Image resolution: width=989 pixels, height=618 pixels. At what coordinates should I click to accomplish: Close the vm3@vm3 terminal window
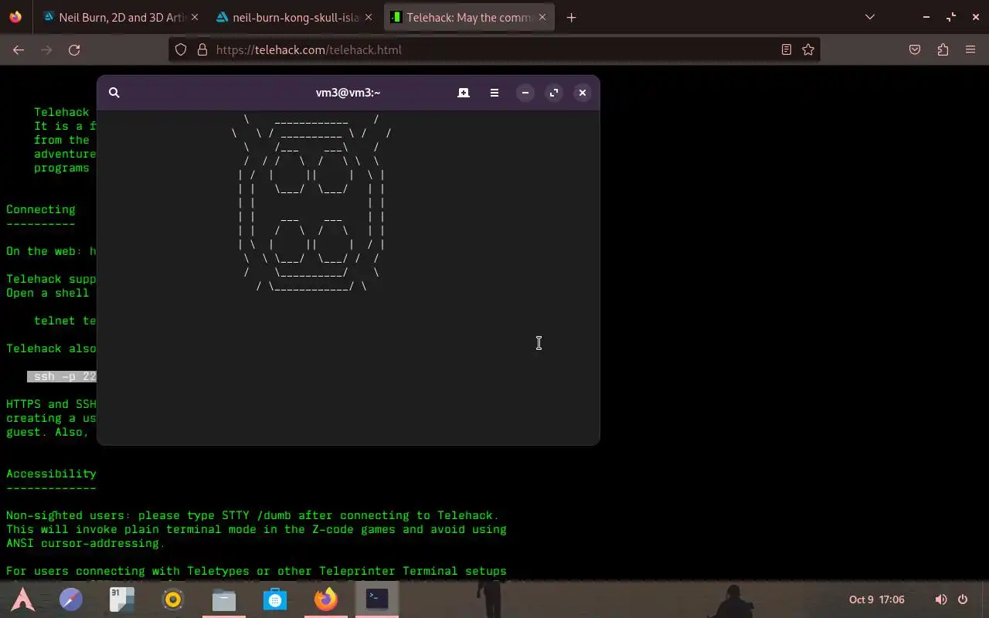[x=583, y=93]
